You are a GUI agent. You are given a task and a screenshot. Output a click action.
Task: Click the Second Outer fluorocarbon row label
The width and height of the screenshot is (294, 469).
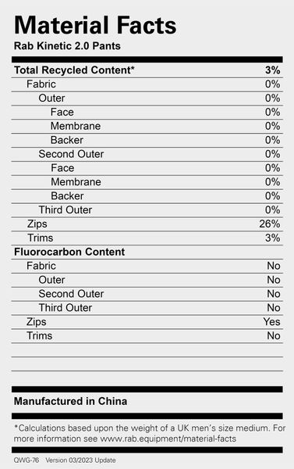pyautogui.click(x=71, y=294)
